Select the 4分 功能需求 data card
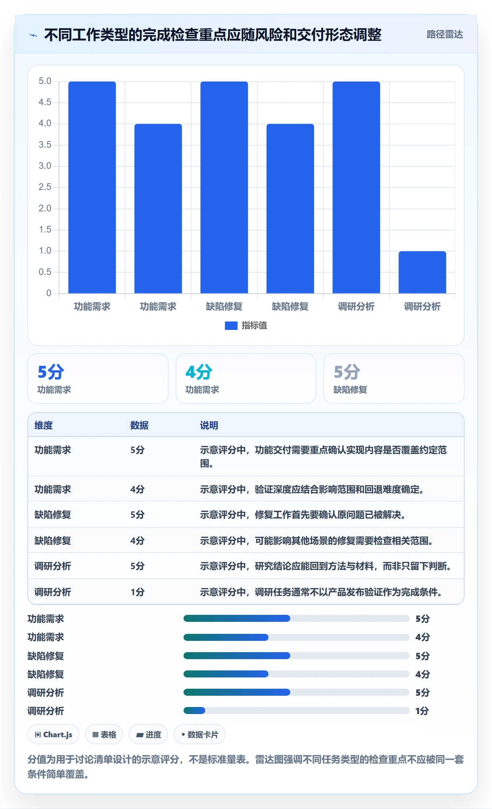Viewport: 492px width, 809px height. click(x=246, y=378)
